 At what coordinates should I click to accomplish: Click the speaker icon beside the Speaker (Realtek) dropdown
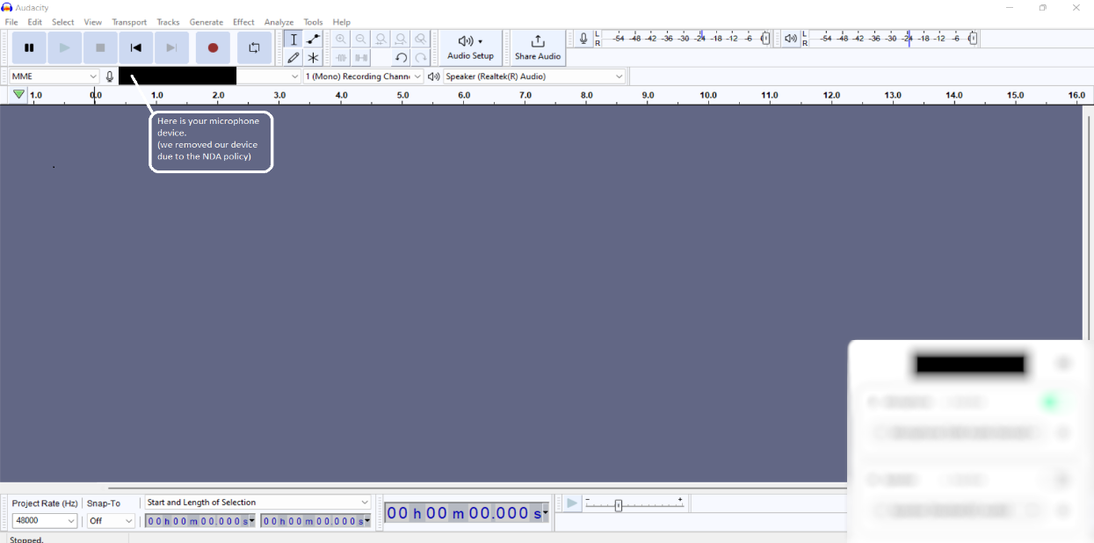pos(433,76)
